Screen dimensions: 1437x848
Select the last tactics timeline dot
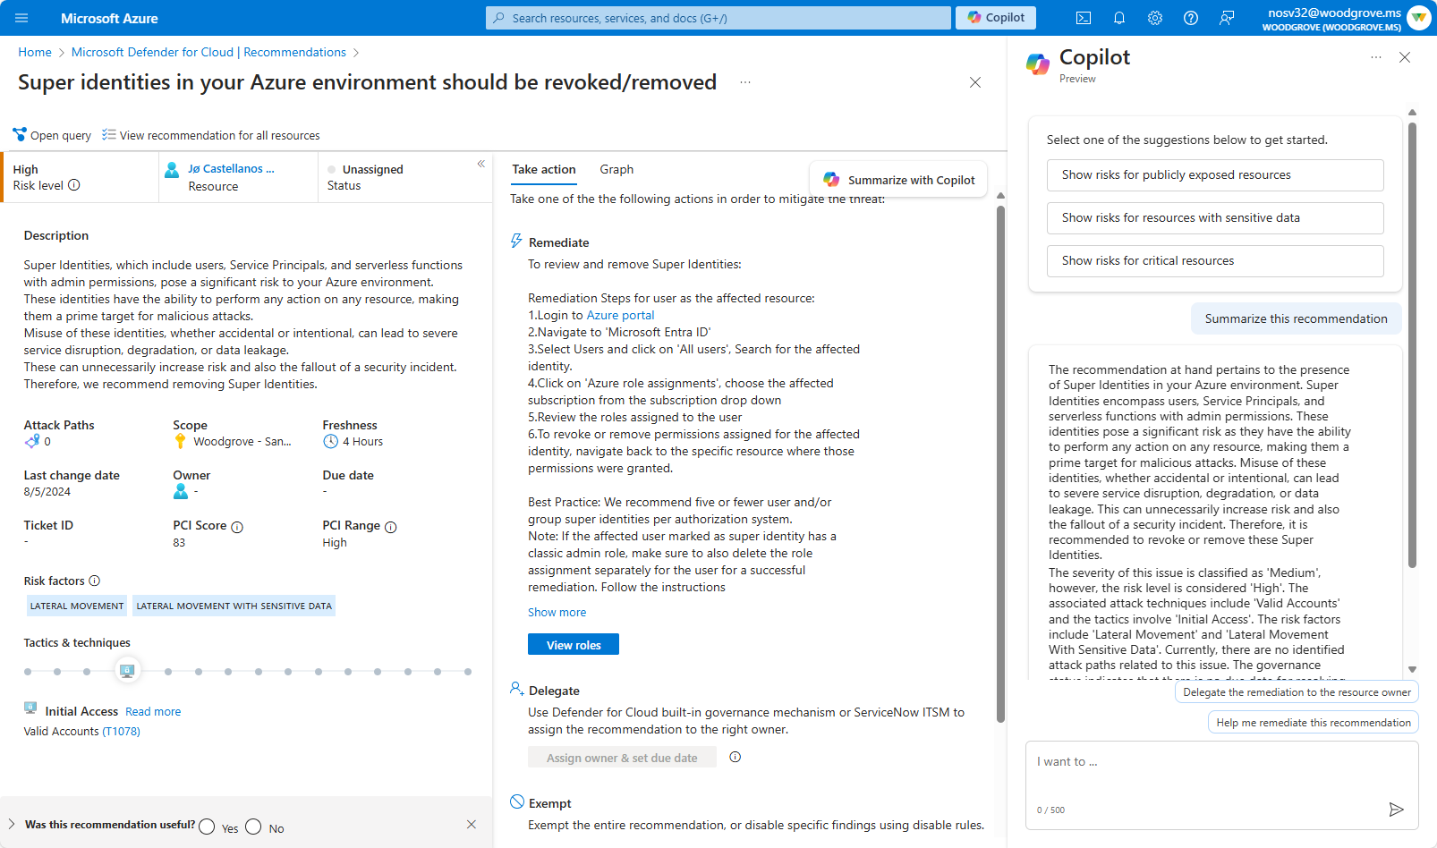468,671
